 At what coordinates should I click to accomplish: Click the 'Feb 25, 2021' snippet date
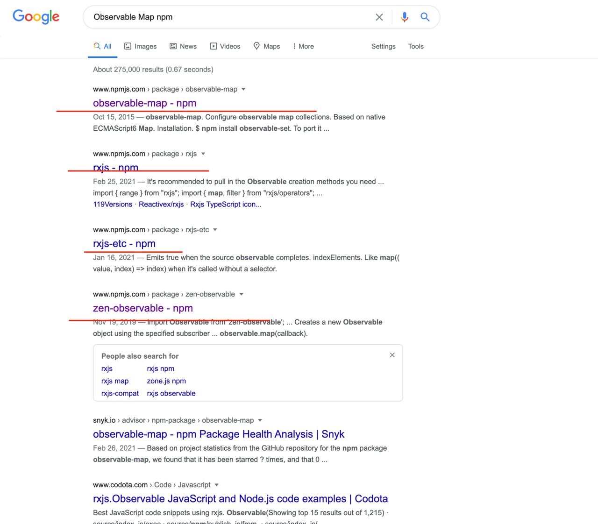coord(114,182)
